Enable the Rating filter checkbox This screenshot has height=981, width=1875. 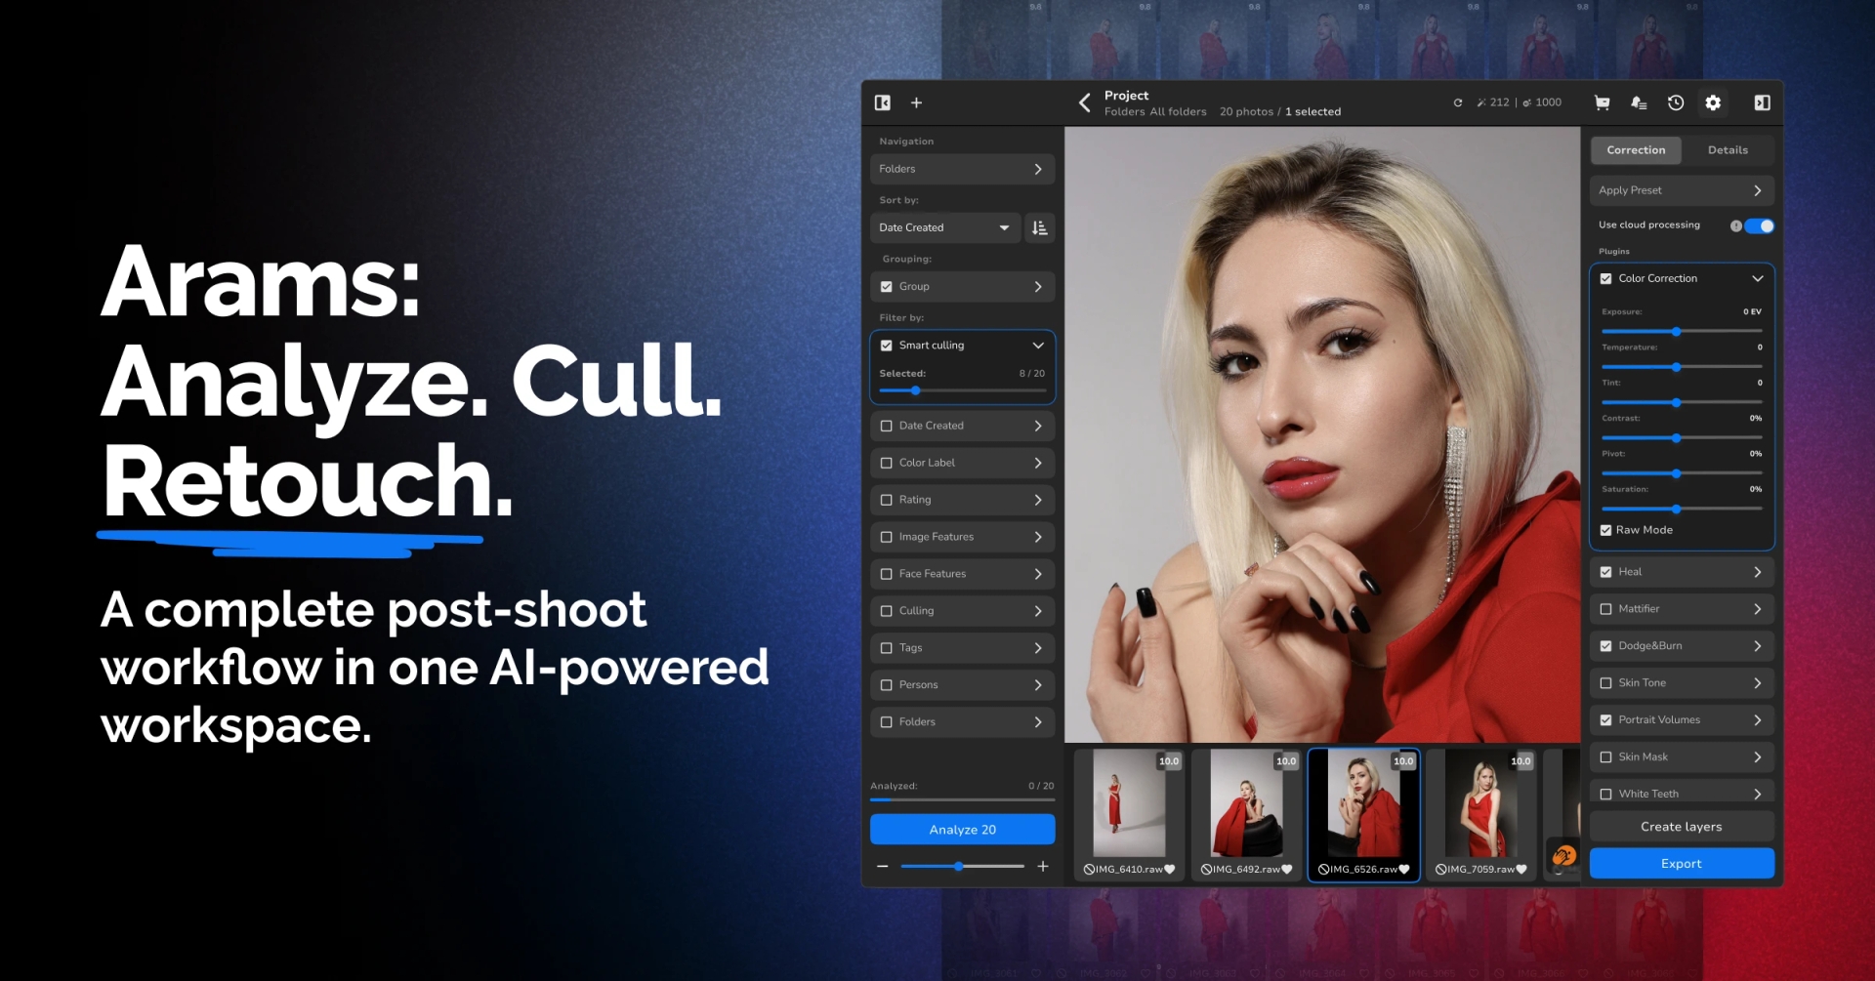point(887,500)
